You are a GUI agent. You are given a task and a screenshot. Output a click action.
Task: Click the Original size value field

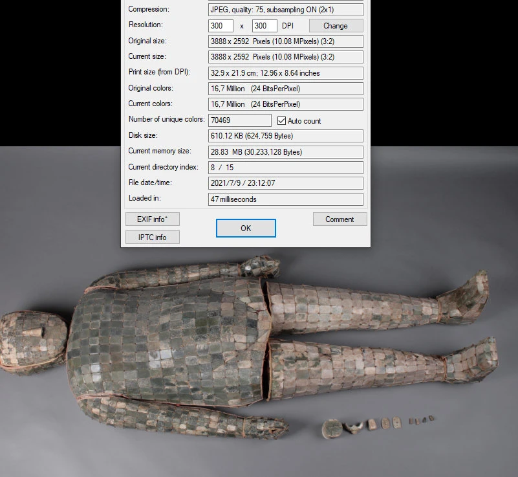285,41
